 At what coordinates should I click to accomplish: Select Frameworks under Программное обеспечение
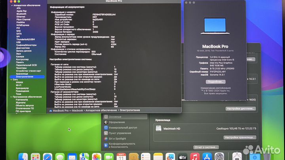point(22,100)
